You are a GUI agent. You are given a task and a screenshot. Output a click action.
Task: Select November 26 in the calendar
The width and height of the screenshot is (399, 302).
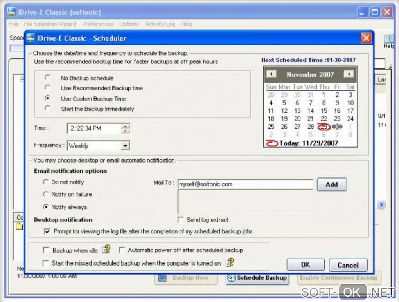click(284, 127)
